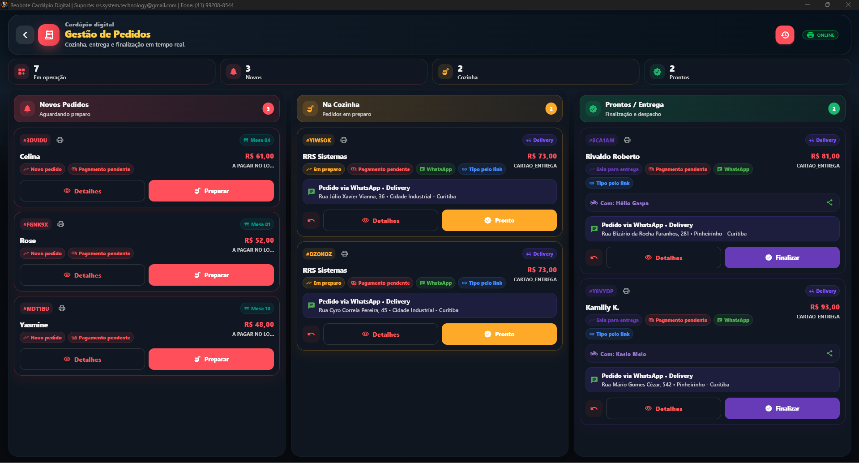Click Tipo pelo link tag on #YIWSOK
Image resolution: width=859 pixels, height=463 pixels.
482,169
